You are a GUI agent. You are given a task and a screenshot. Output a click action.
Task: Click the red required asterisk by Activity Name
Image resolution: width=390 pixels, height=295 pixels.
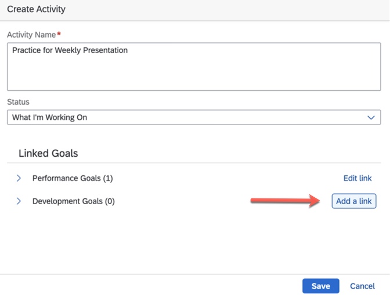[x=59, y=35]
